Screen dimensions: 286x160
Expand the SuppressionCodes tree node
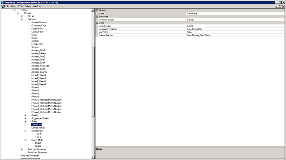tap(25, 118)
